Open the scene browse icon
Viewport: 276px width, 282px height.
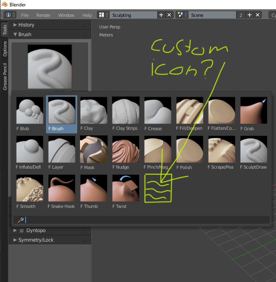182,15
